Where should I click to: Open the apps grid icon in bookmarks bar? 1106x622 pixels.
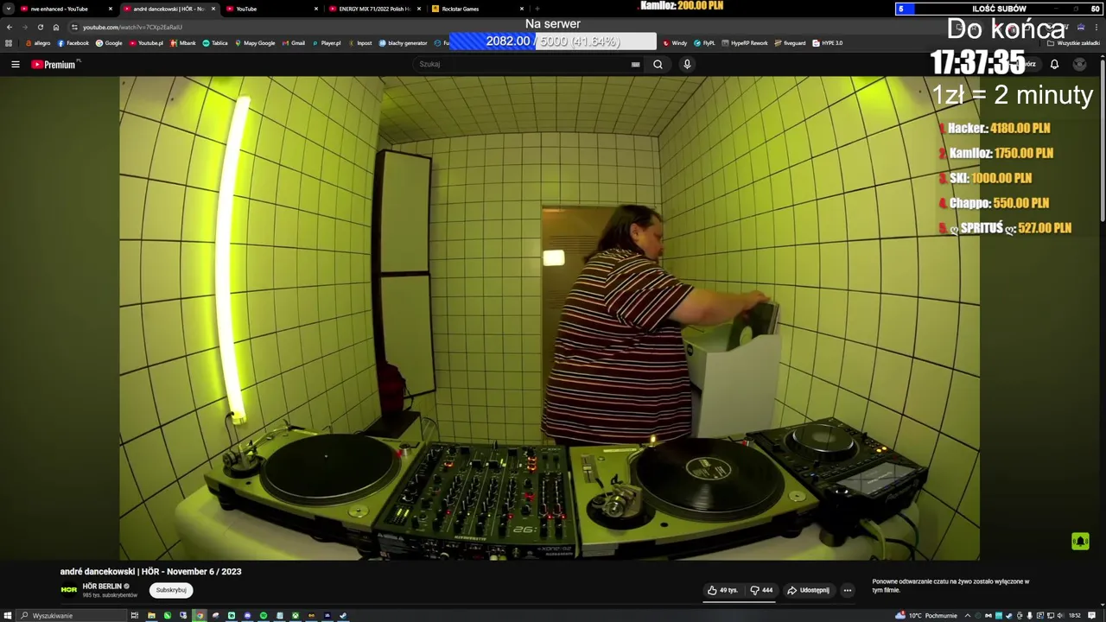9,43
